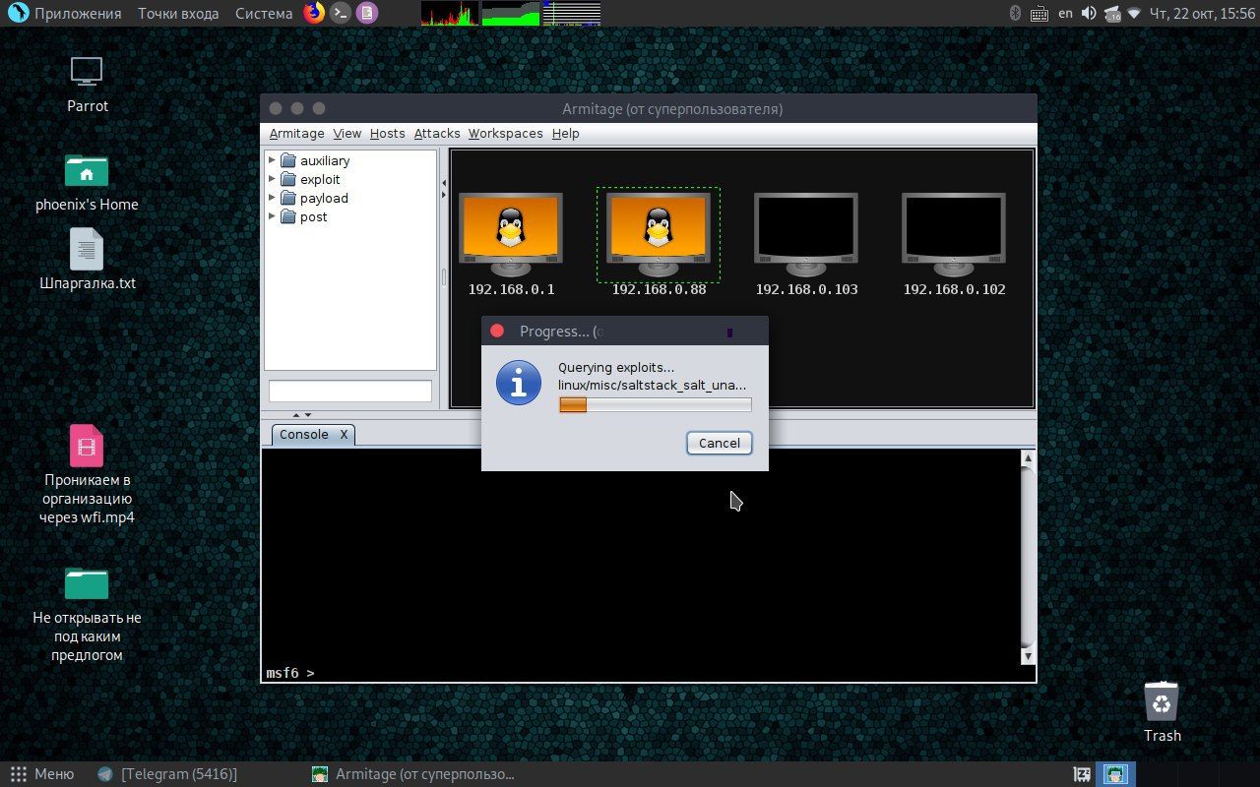Switch to the Console tab
Screen dimensions: 1260x787
click(x=304, y=435)
